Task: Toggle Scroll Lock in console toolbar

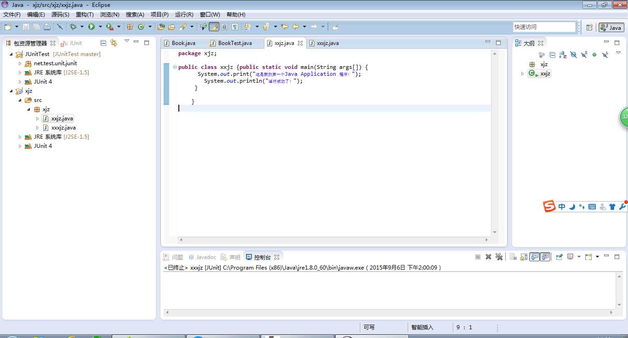Action: tap(524, 257)
